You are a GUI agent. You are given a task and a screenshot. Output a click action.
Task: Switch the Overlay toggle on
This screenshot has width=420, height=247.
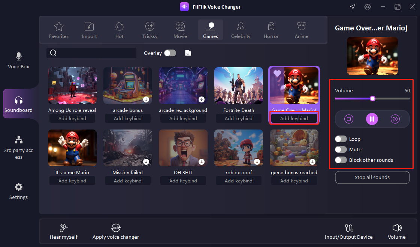point(170,53)
